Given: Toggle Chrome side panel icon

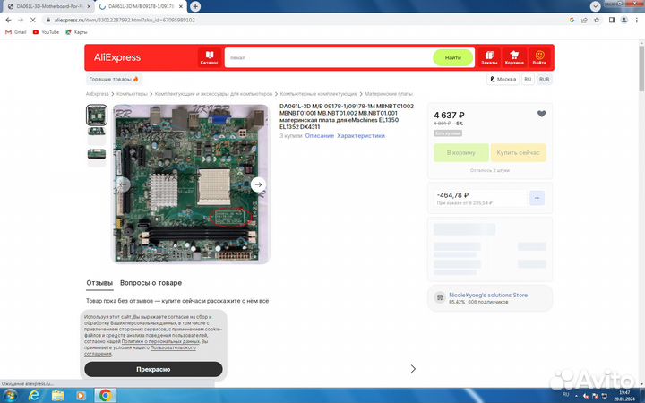Looking at the screenshot, I should click(x=612, y=20).
